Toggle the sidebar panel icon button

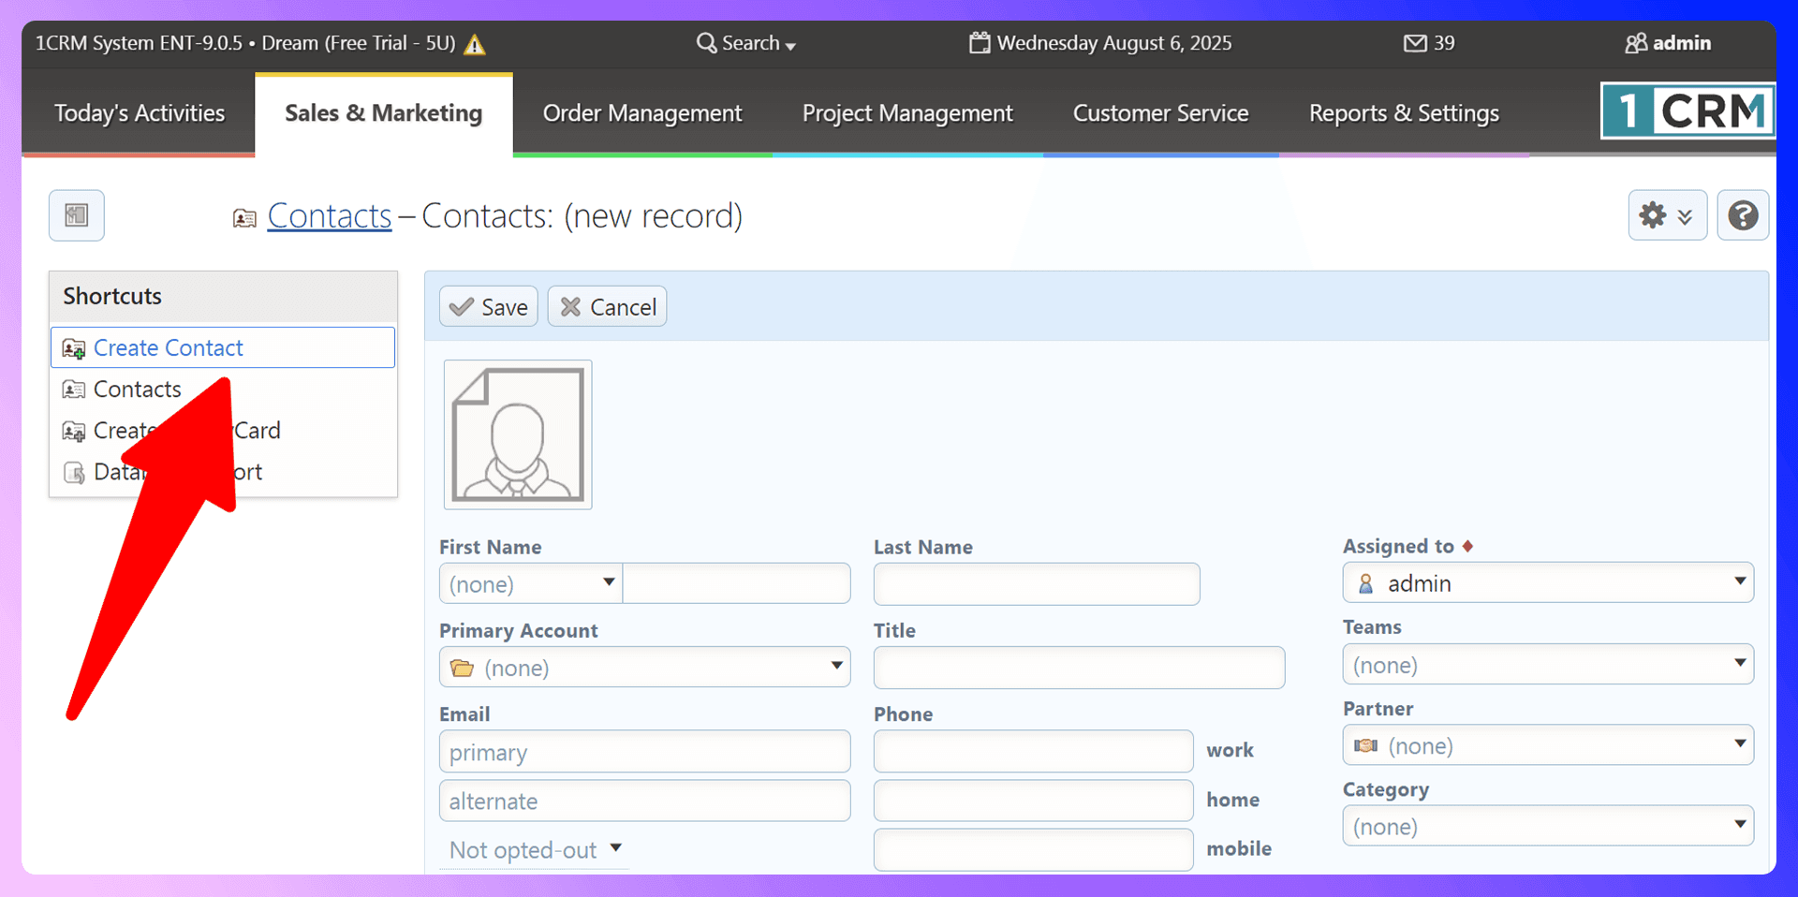point(77,215)
